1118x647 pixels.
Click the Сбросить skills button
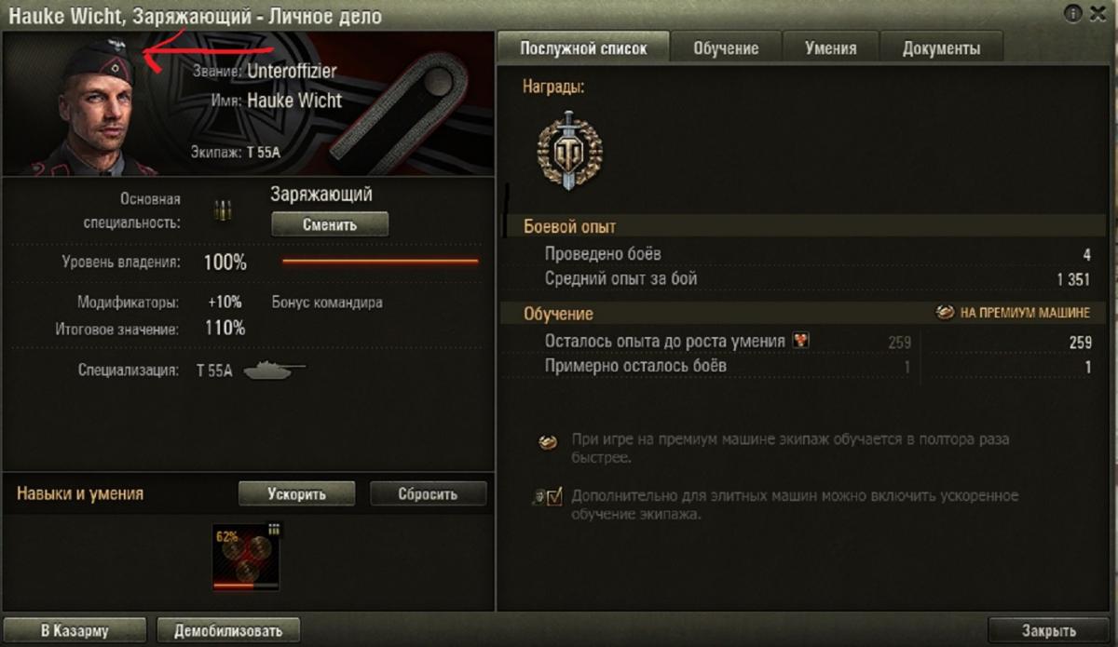coord(428,493)
